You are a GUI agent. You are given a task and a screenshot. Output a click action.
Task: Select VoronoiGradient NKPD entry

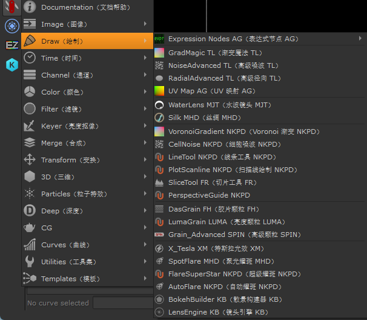pyautogui.click(x=259, y=132)
